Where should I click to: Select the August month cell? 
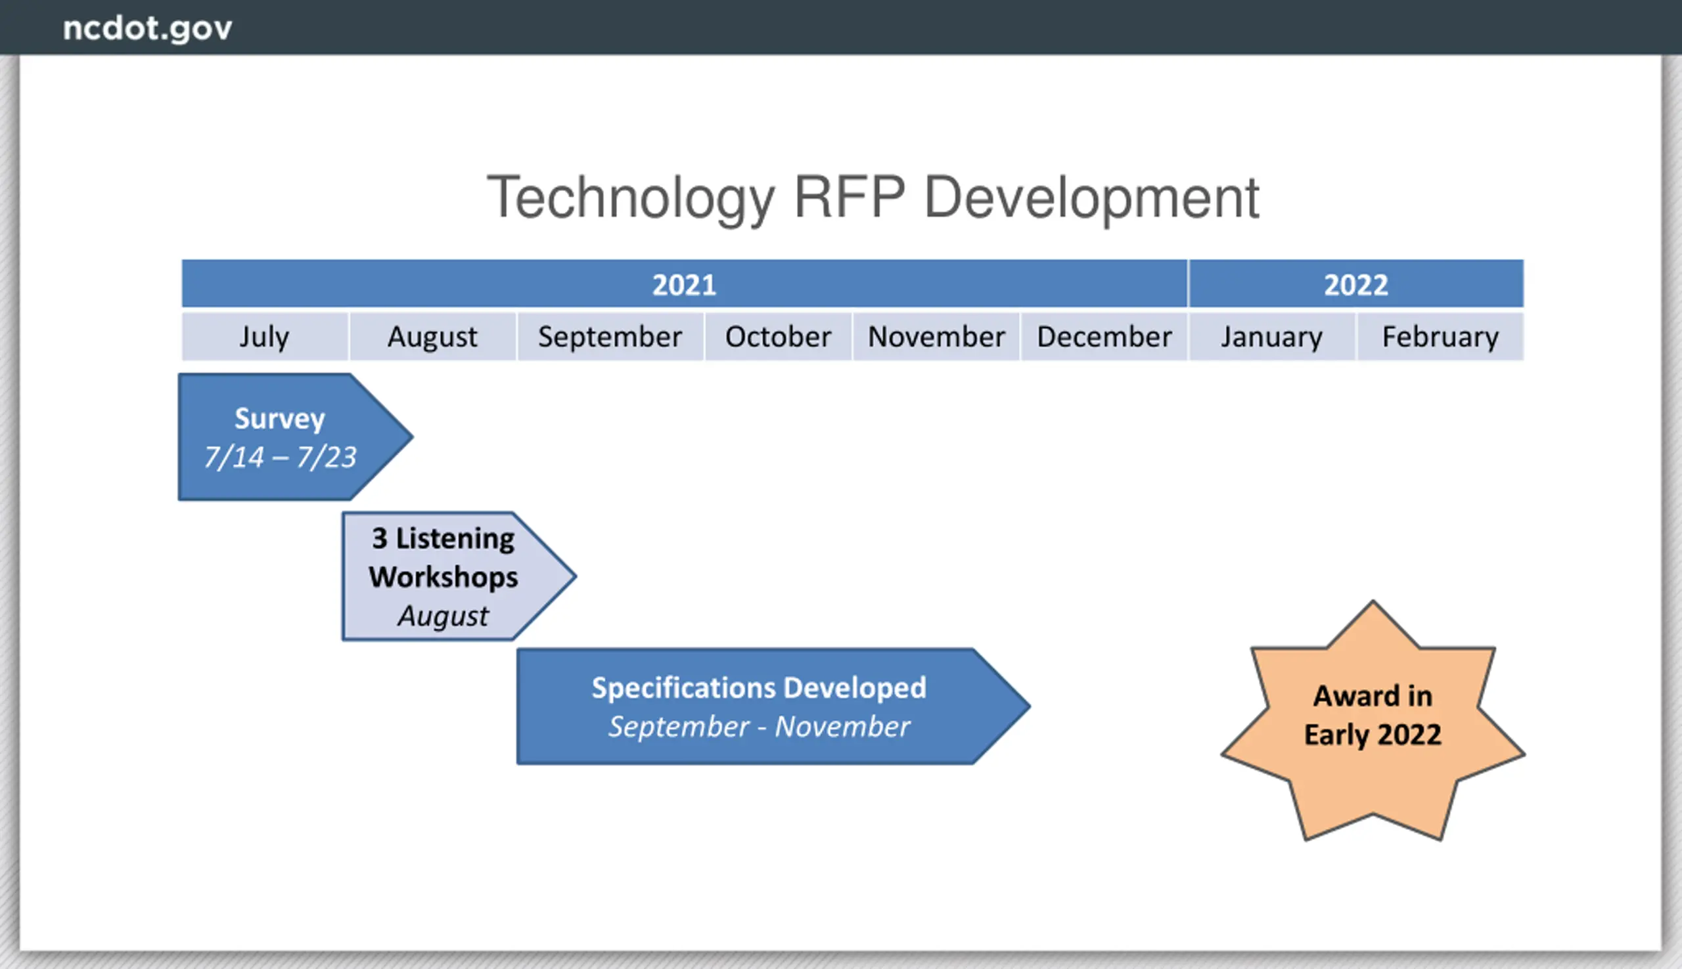(x=433, y=337)
